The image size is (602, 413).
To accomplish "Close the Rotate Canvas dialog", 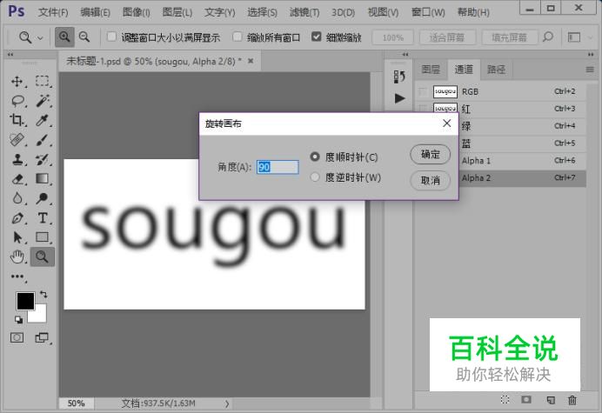I will (x=446, y=123).
